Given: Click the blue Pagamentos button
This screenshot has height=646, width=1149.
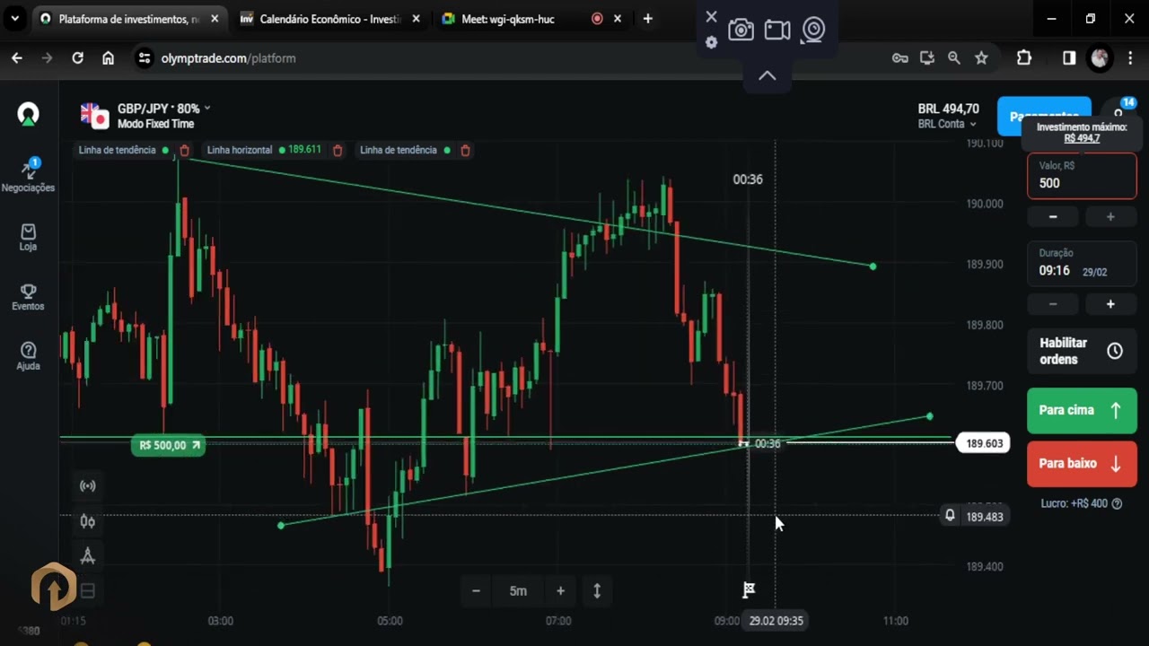Looking at the screenshot, I should pyautogui.click(x=1044, y=116).
